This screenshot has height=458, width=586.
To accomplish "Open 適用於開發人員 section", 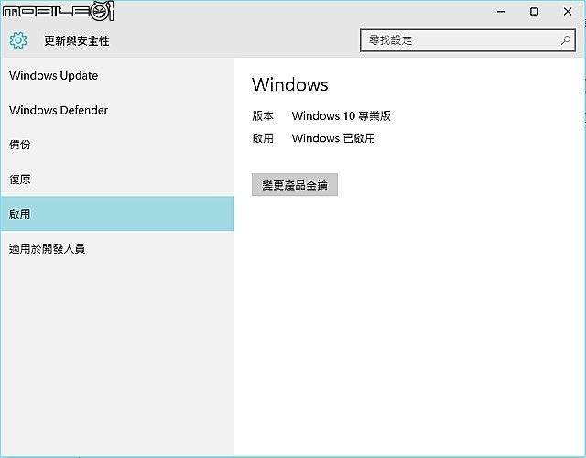I will [117, 248].
